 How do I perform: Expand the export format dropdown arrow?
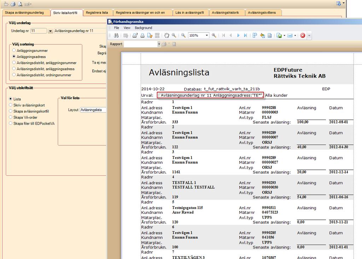click(285, 36)
